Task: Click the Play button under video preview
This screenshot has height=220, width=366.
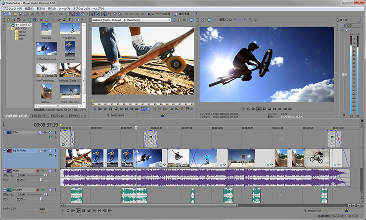Action: pos(259,109)
